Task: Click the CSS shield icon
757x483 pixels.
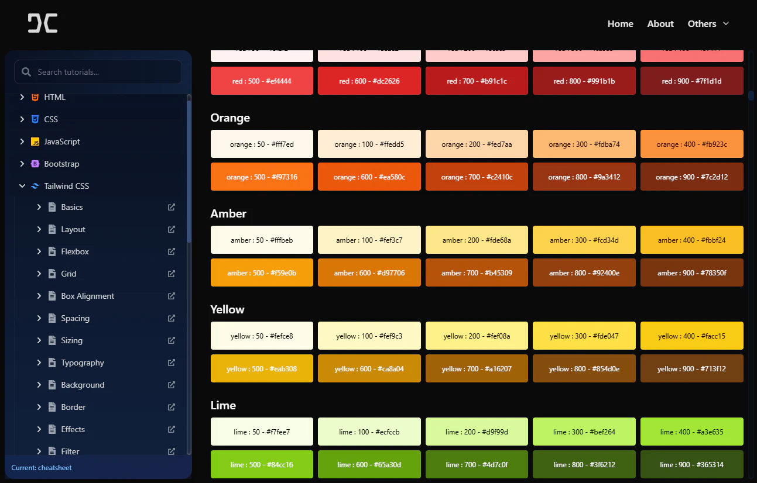Action: coord(35,119)
